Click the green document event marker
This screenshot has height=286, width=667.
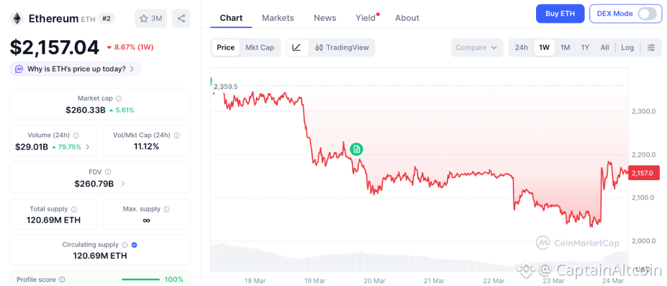(356, 149)
